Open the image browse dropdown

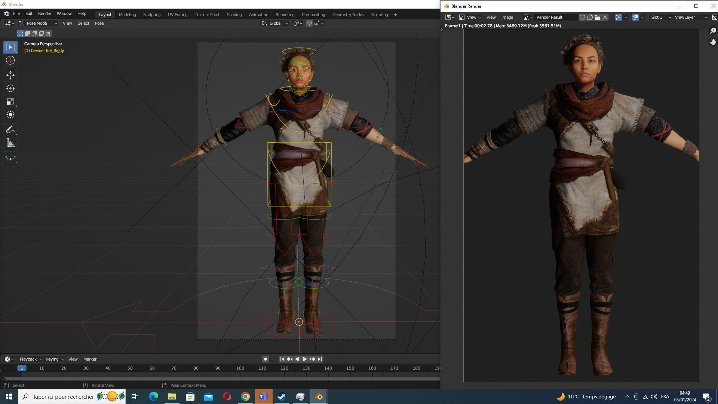pos(528,17)
